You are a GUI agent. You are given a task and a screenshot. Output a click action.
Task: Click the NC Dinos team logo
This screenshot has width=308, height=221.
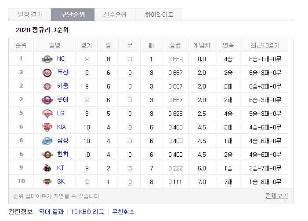[47, 59]
